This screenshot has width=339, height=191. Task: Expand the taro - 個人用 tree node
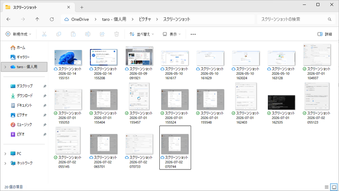click(x=6, y=67)
